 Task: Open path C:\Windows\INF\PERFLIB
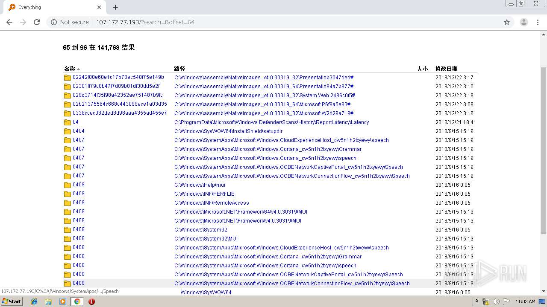coord(204,194)
